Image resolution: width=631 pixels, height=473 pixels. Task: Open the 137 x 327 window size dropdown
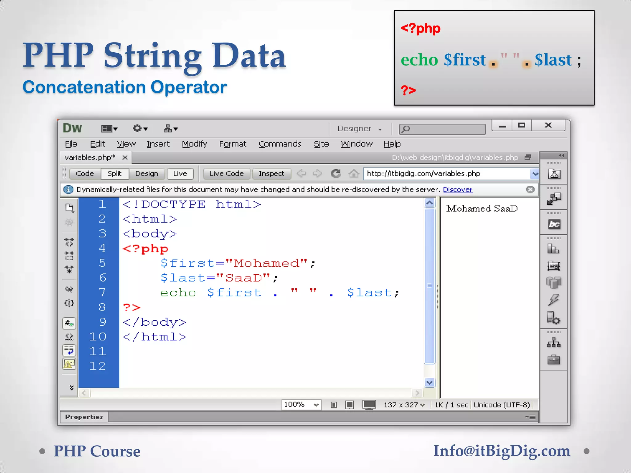click(x=404, y=405)
